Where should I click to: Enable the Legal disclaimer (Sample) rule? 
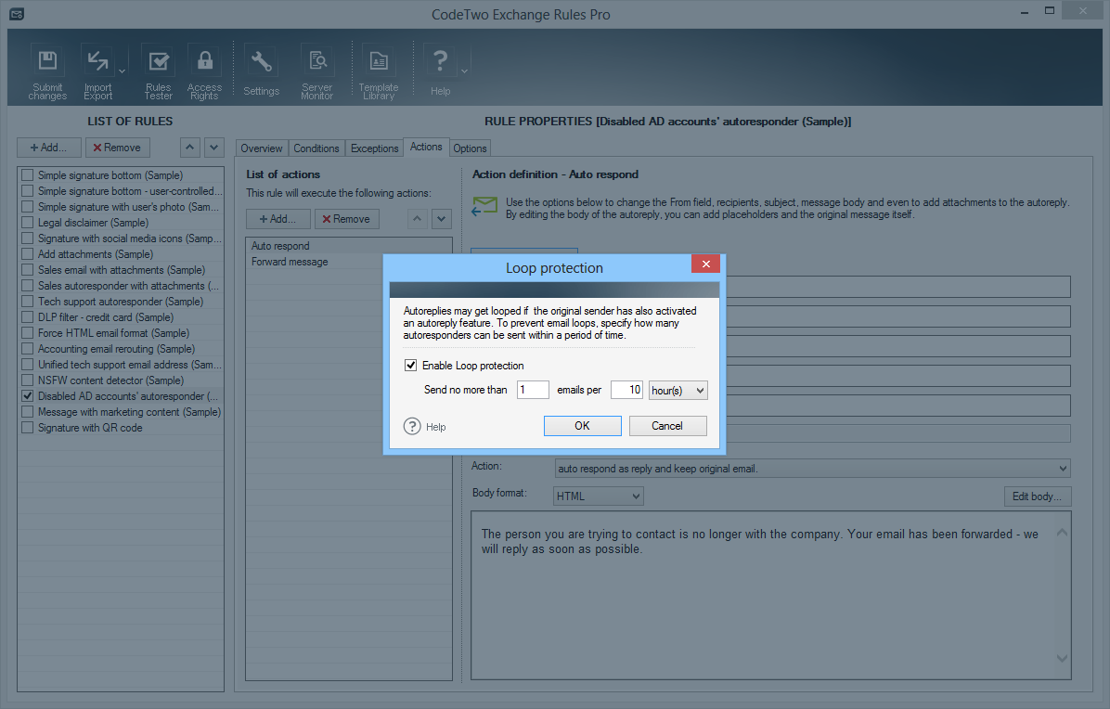(x=27, y=223)
